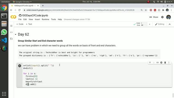Click Unsaved changes since 17:56 link
This screenshot has width=174, height=98.
click(x=77, y=19)
